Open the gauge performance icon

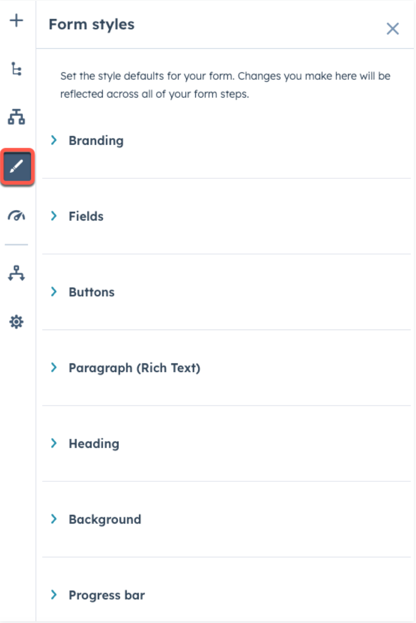tap(16, 216)
